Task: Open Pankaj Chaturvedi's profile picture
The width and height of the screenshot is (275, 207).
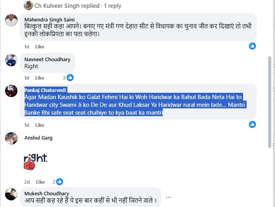Action: click(x=11, y=91)
